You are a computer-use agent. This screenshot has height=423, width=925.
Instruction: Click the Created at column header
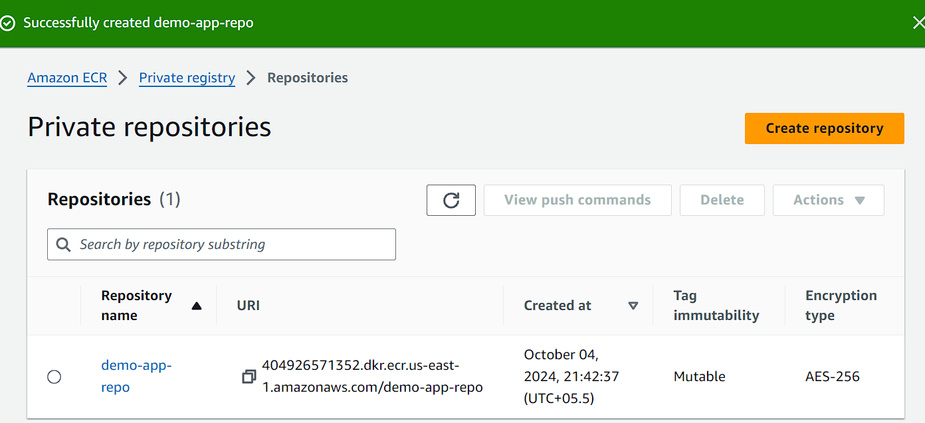click(x=558, y=305)
